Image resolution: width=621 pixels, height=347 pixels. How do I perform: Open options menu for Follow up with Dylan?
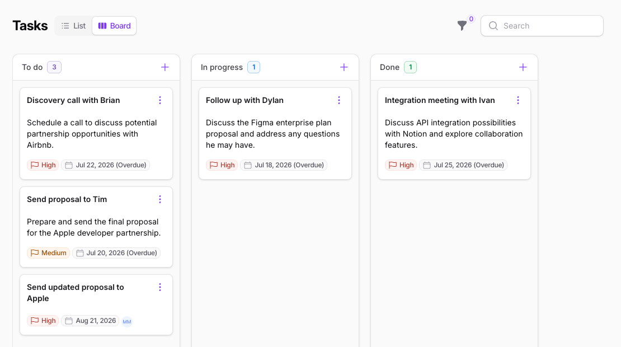coord(339,100)
